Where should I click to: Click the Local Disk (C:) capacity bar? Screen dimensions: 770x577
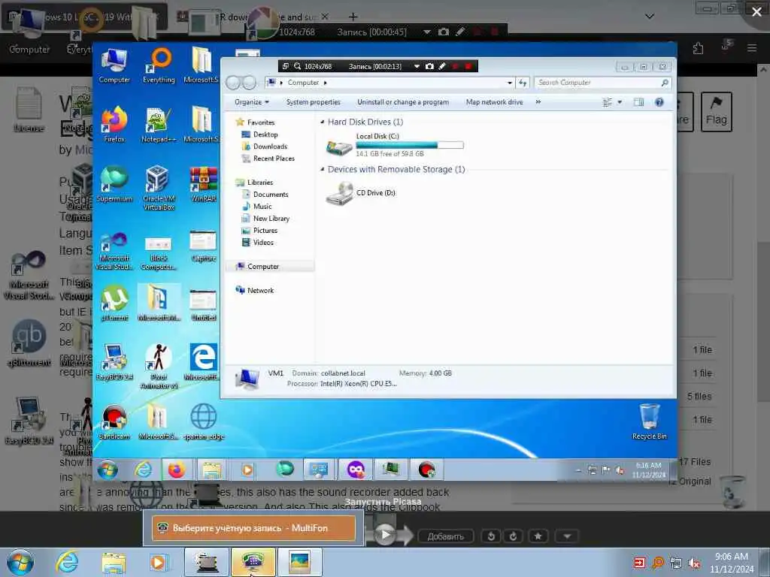[x=410, y=145]
